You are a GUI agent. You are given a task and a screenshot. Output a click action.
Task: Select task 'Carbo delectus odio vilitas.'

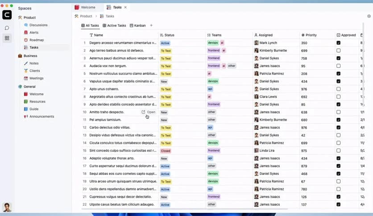tap(110, 128)
